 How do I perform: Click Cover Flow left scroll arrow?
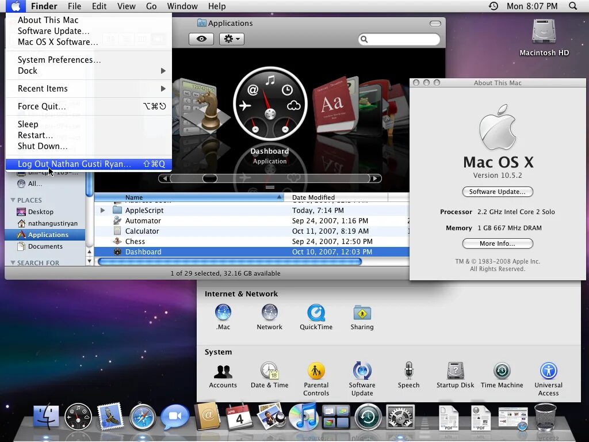pyautogui.click(x=165, y=178)
